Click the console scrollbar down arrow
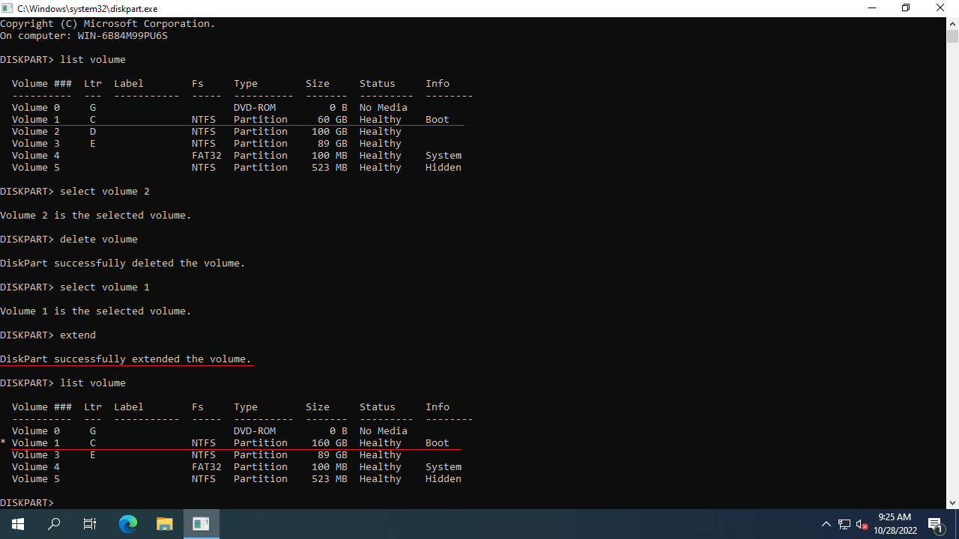959x539 pixels. click(x=952, y=503)
